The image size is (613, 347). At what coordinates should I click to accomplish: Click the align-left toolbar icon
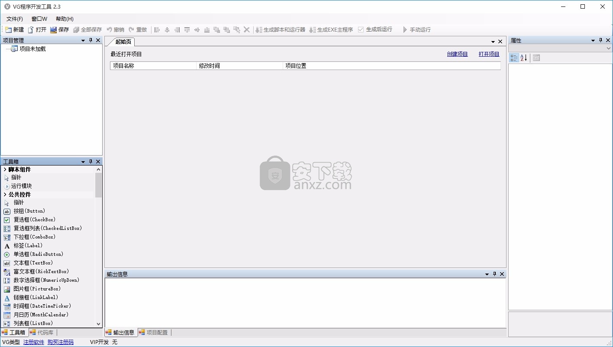[x=157, y=30]
